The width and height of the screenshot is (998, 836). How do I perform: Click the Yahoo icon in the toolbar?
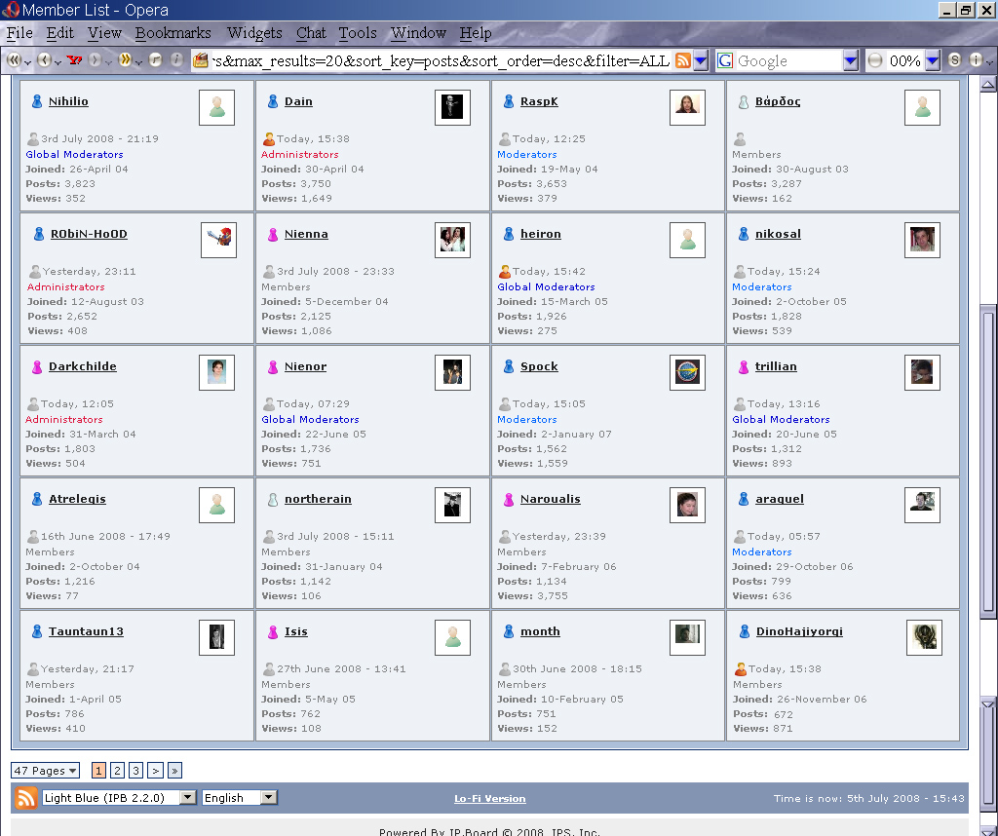click(74, 60)
